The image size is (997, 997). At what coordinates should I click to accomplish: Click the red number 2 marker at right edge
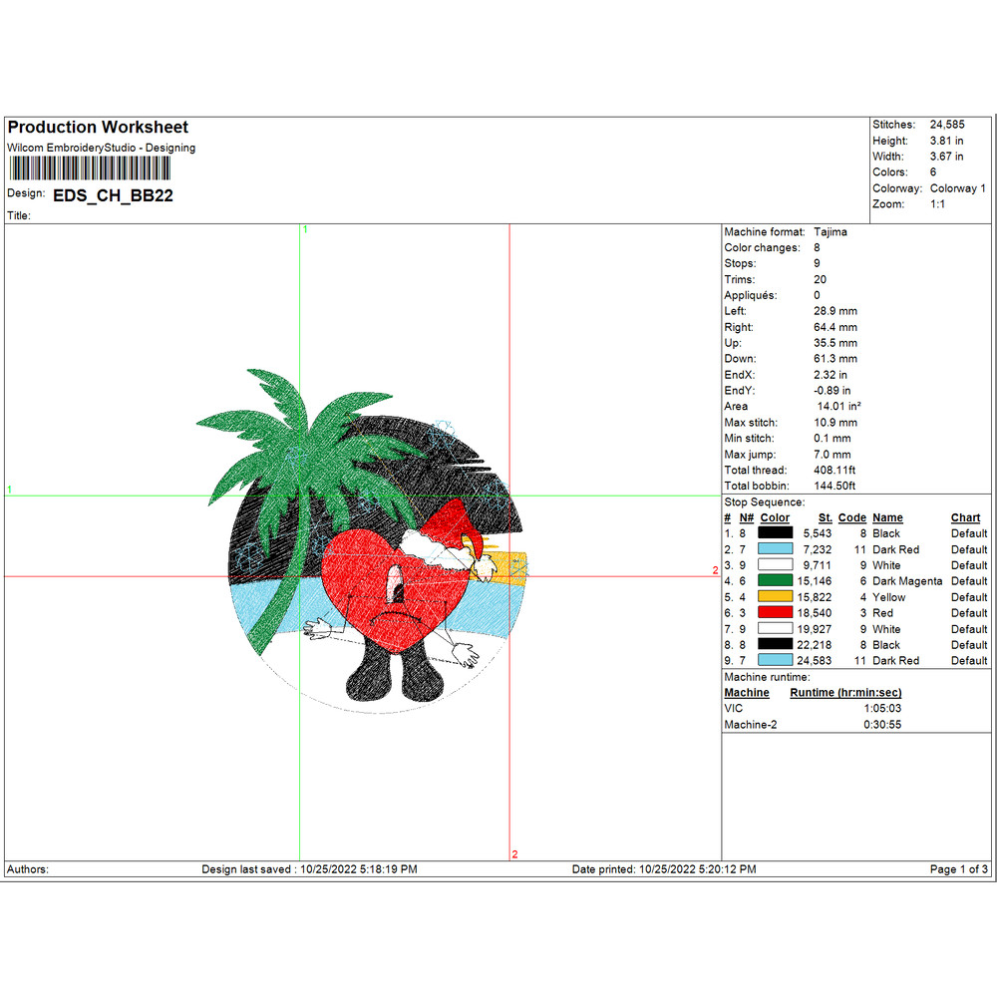(x=715, y=570)
